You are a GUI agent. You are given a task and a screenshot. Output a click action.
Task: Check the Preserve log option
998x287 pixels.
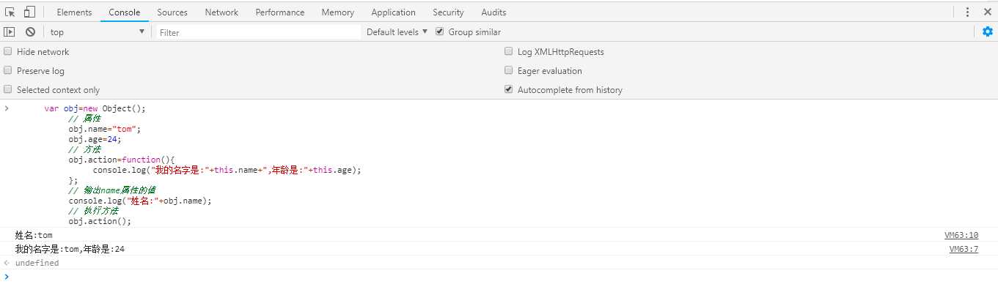(8, 71)
